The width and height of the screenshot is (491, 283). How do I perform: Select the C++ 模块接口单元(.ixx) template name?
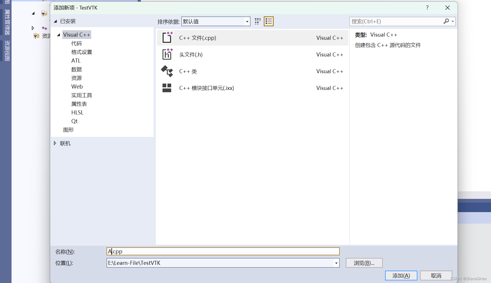click(x=207, y=88)
